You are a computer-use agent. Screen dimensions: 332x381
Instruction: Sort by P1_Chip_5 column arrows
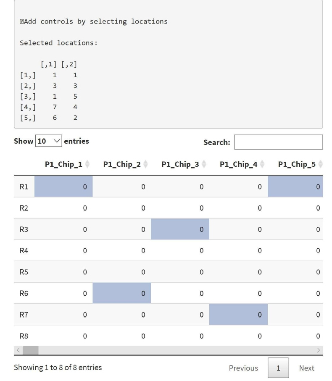(x=321, y=164)
